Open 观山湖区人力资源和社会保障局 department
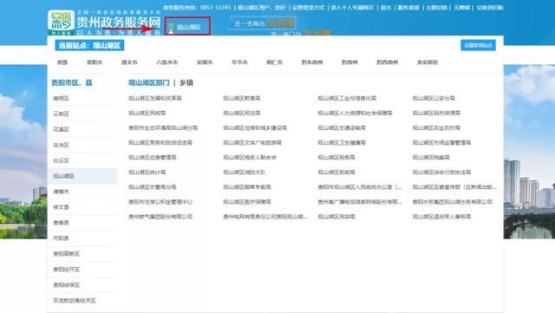 (355, 114)
